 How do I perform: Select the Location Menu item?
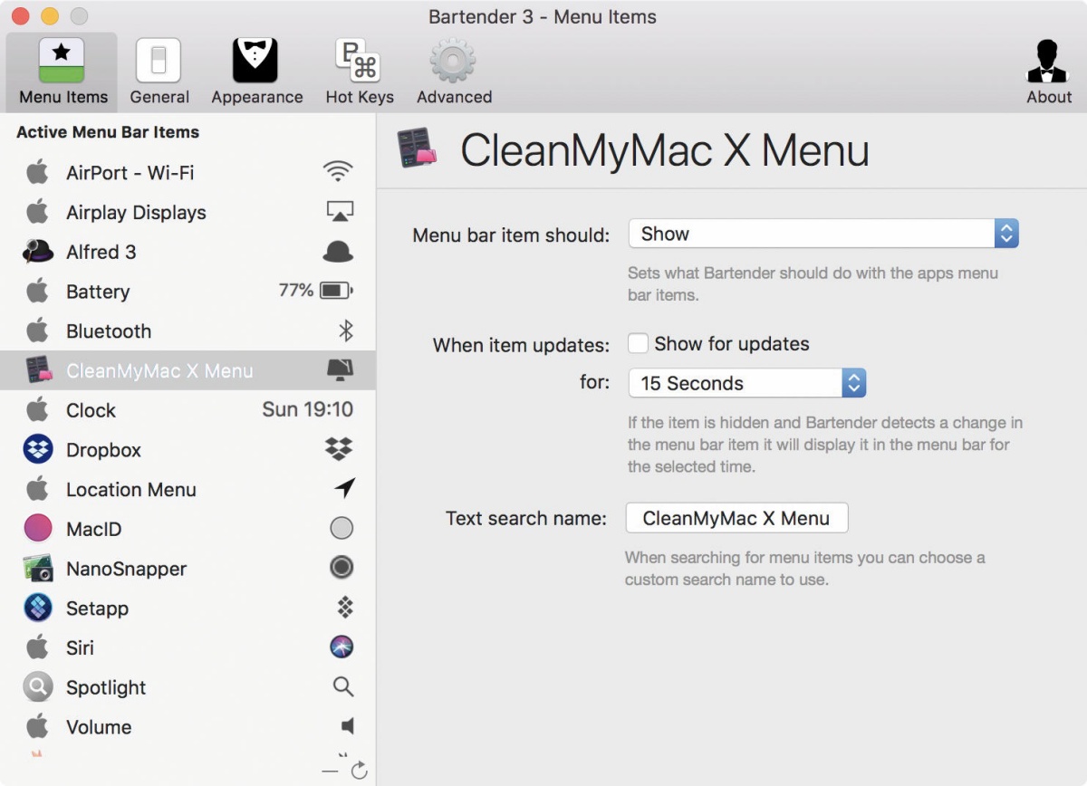click(x=131, y=489)
